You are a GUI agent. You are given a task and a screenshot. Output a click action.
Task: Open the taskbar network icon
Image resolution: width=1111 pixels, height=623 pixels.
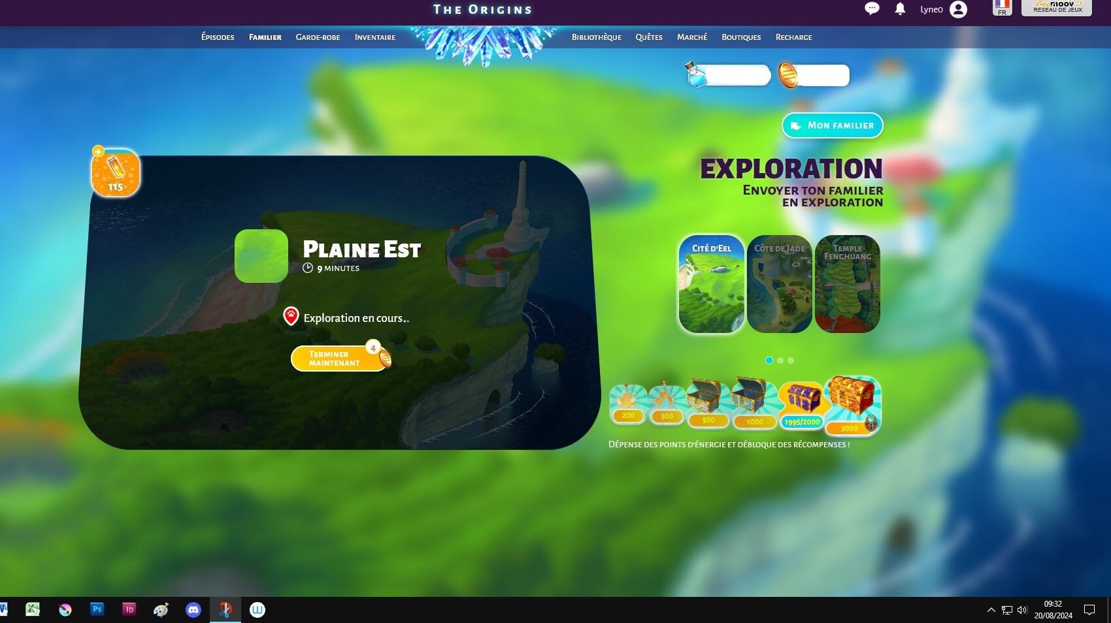tap(1007, 610)
